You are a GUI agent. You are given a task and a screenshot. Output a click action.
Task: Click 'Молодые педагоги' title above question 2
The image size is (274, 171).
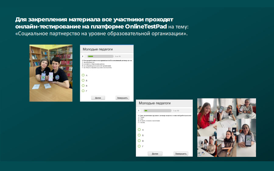(98, 49)
